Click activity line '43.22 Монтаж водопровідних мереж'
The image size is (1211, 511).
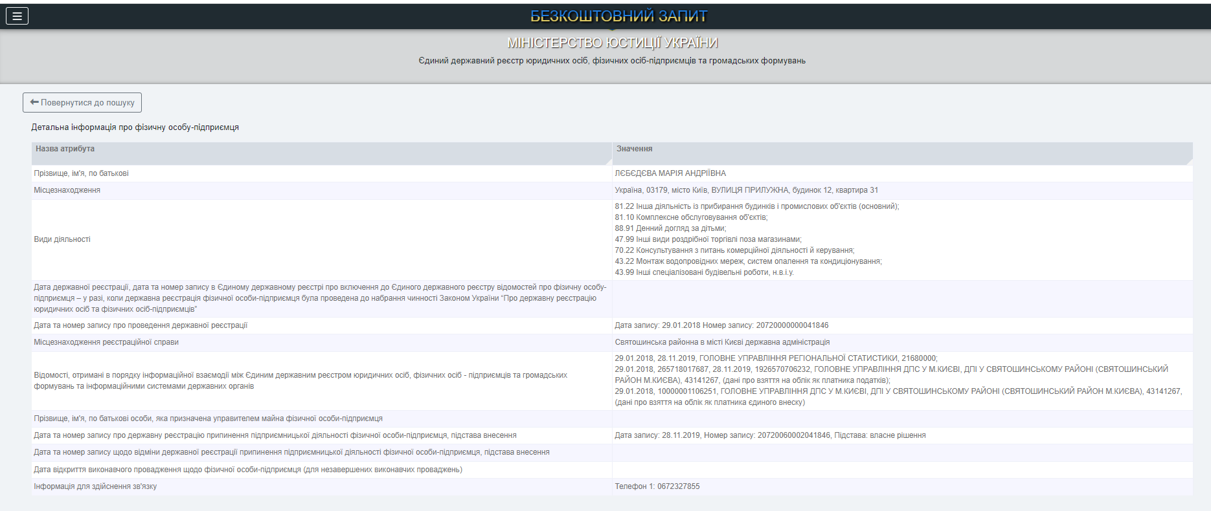pyautogui.click(x=748, y=261)
